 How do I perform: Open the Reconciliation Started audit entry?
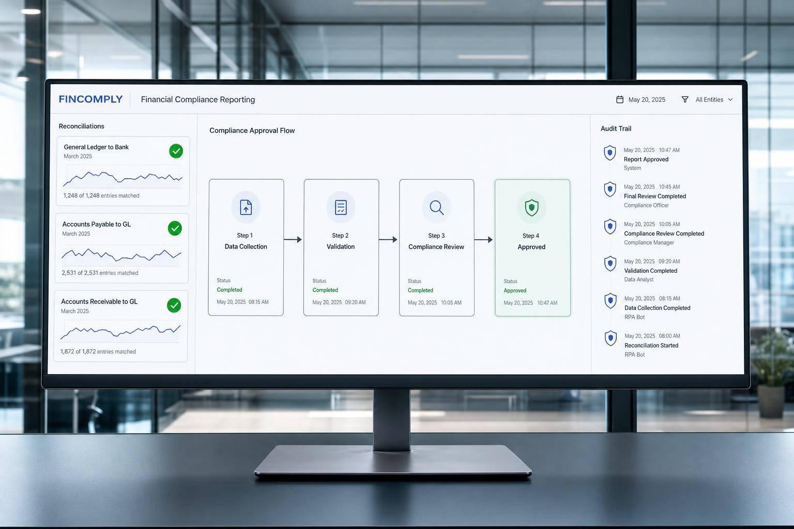tap(643, 345)
